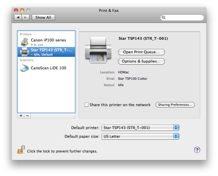
Task: Add a printer with the plus button
Action: 21,116
